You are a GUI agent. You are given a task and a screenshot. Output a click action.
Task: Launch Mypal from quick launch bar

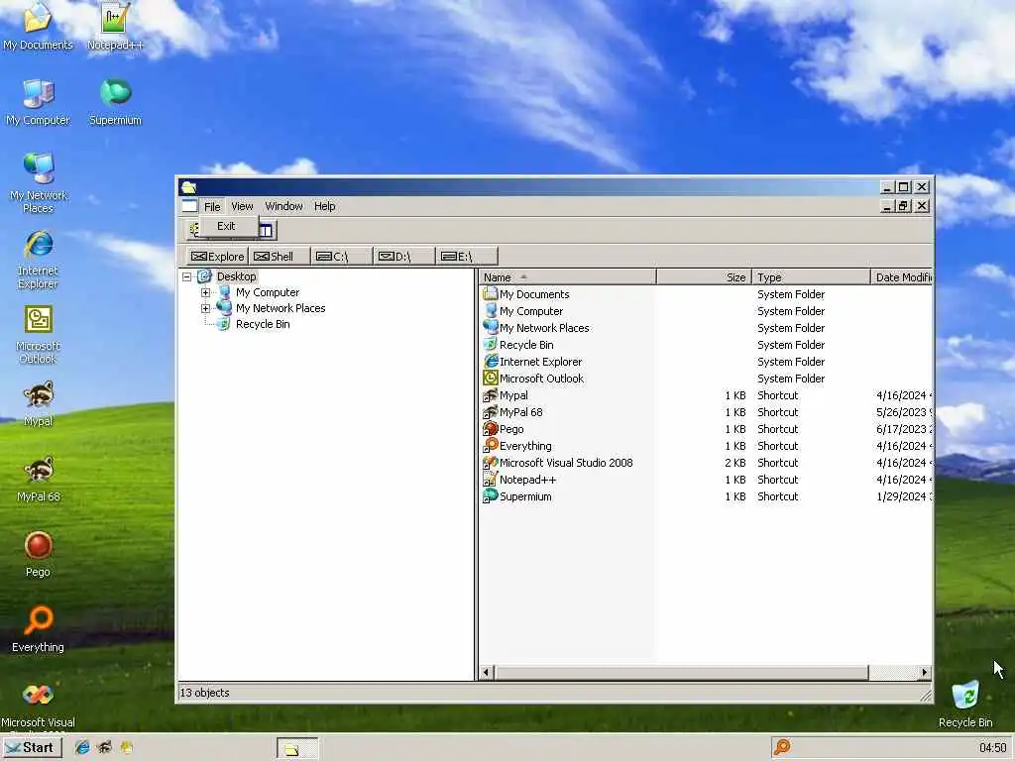[104, 747]
